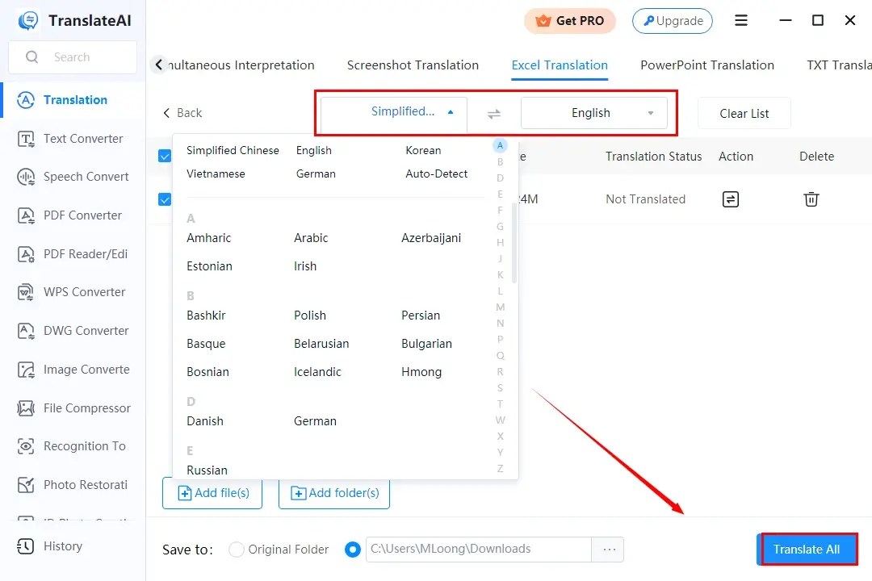Open the Photo Restoration tool
This screenshot has height=581, width=872.
point(84,484)
